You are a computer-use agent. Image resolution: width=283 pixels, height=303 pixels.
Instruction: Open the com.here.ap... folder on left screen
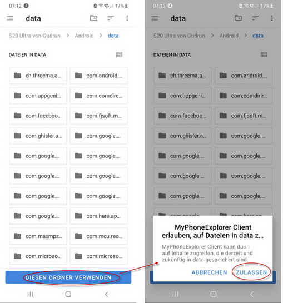click(x=98, y=216)
